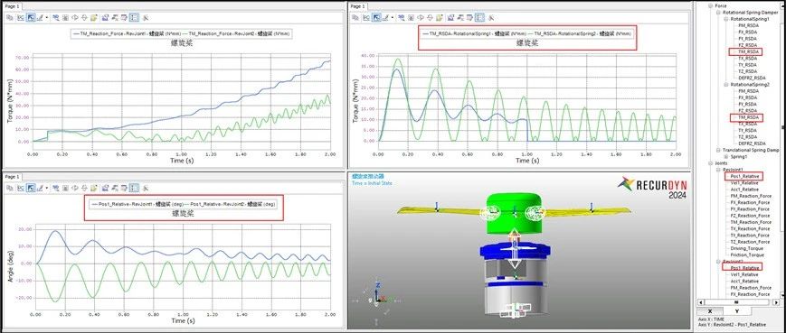Open Page 1 tab of the angle plot
Image resolution: width=786 pixels, height=333 pixels.
point(12,177)
